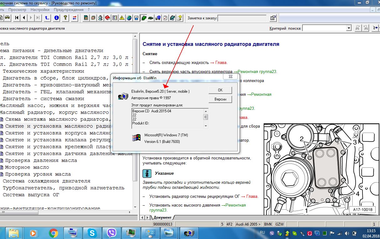The height and width of the screenshot is (239, 380).
Task: Click the license info list scrollbar in dialog
Action: pos(206,118)
